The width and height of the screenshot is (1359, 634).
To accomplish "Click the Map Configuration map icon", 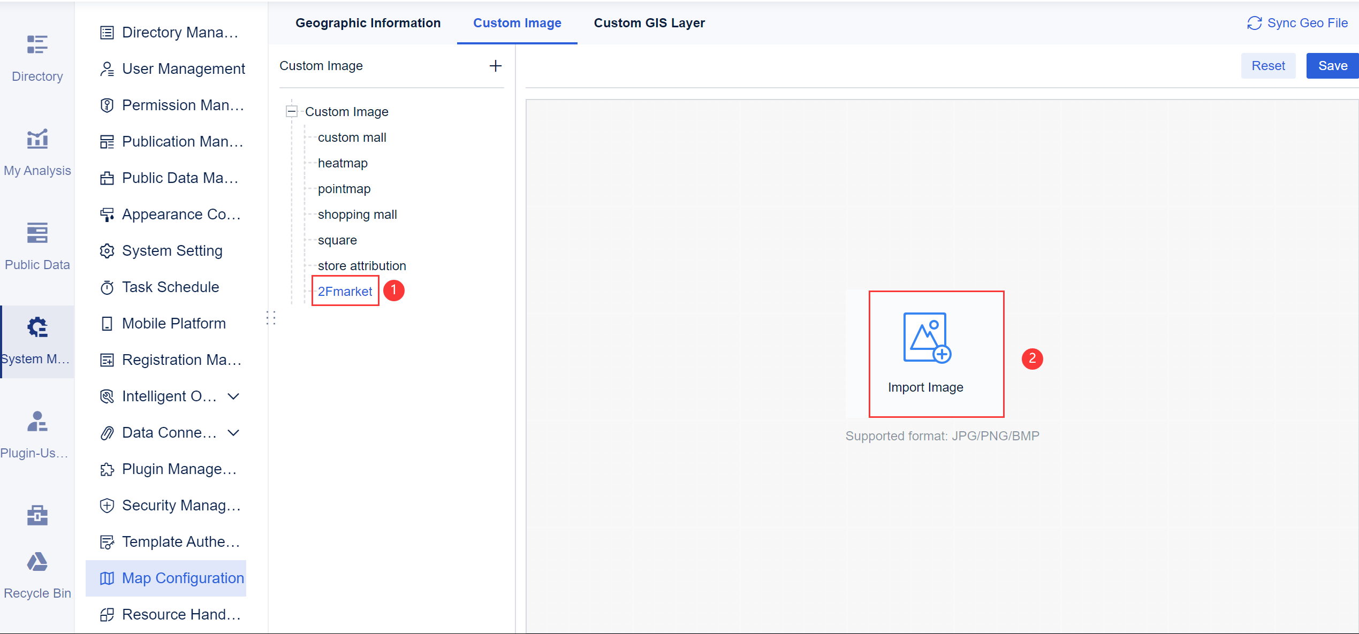I will point(107,578).
